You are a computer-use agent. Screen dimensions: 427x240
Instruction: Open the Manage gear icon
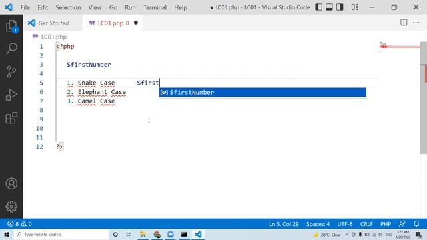pyautogui.click(x=11, y=207)
